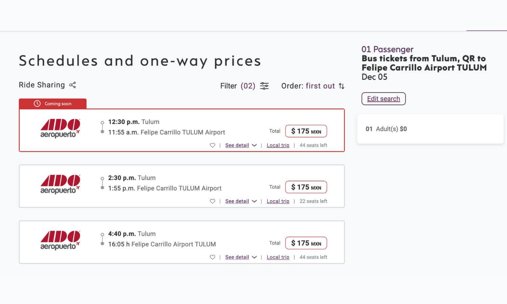507x304 pixels.
Task: Click ADO aeropuerto logo on first trip
Action: (60, 129)
